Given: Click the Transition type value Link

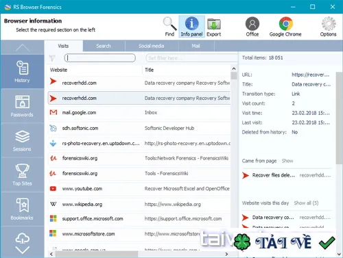Looking at the screenshot, I should pyautogui.click(x=296, y=94).
